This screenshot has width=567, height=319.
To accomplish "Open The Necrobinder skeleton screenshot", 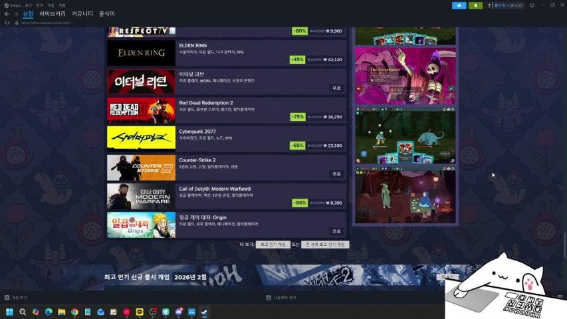I will pyautogui.click(x=405, y=76).
